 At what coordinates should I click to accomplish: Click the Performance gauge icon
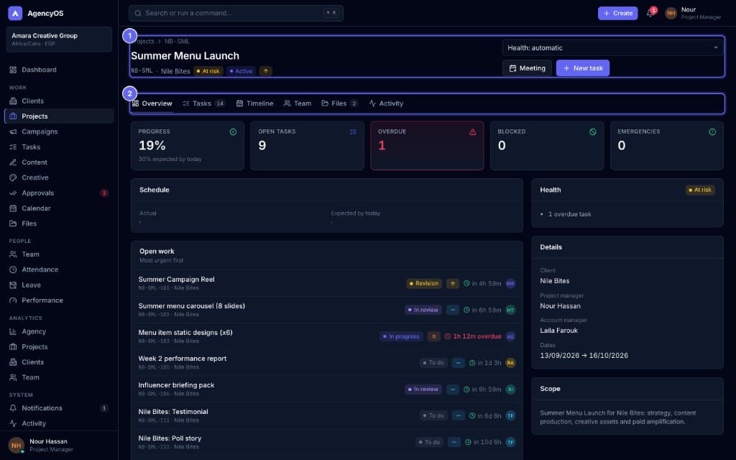tap(13, 300)
